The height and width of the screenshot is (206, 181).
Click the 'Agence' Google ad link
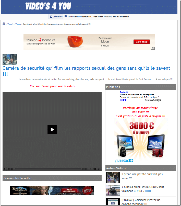click(124, 92)
